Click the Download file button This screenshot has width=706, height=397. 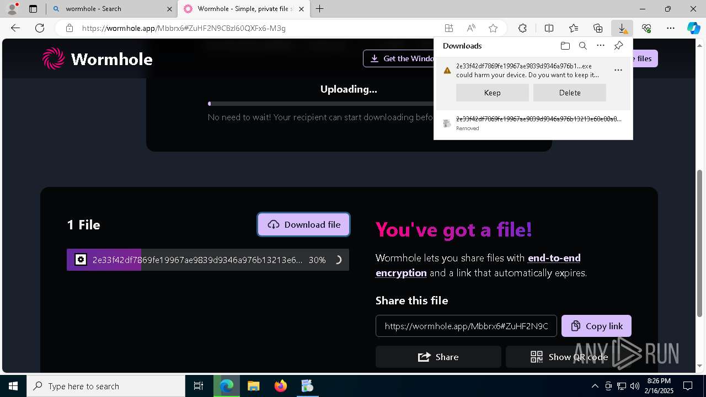pyautogui.click(x=303, y=224)
